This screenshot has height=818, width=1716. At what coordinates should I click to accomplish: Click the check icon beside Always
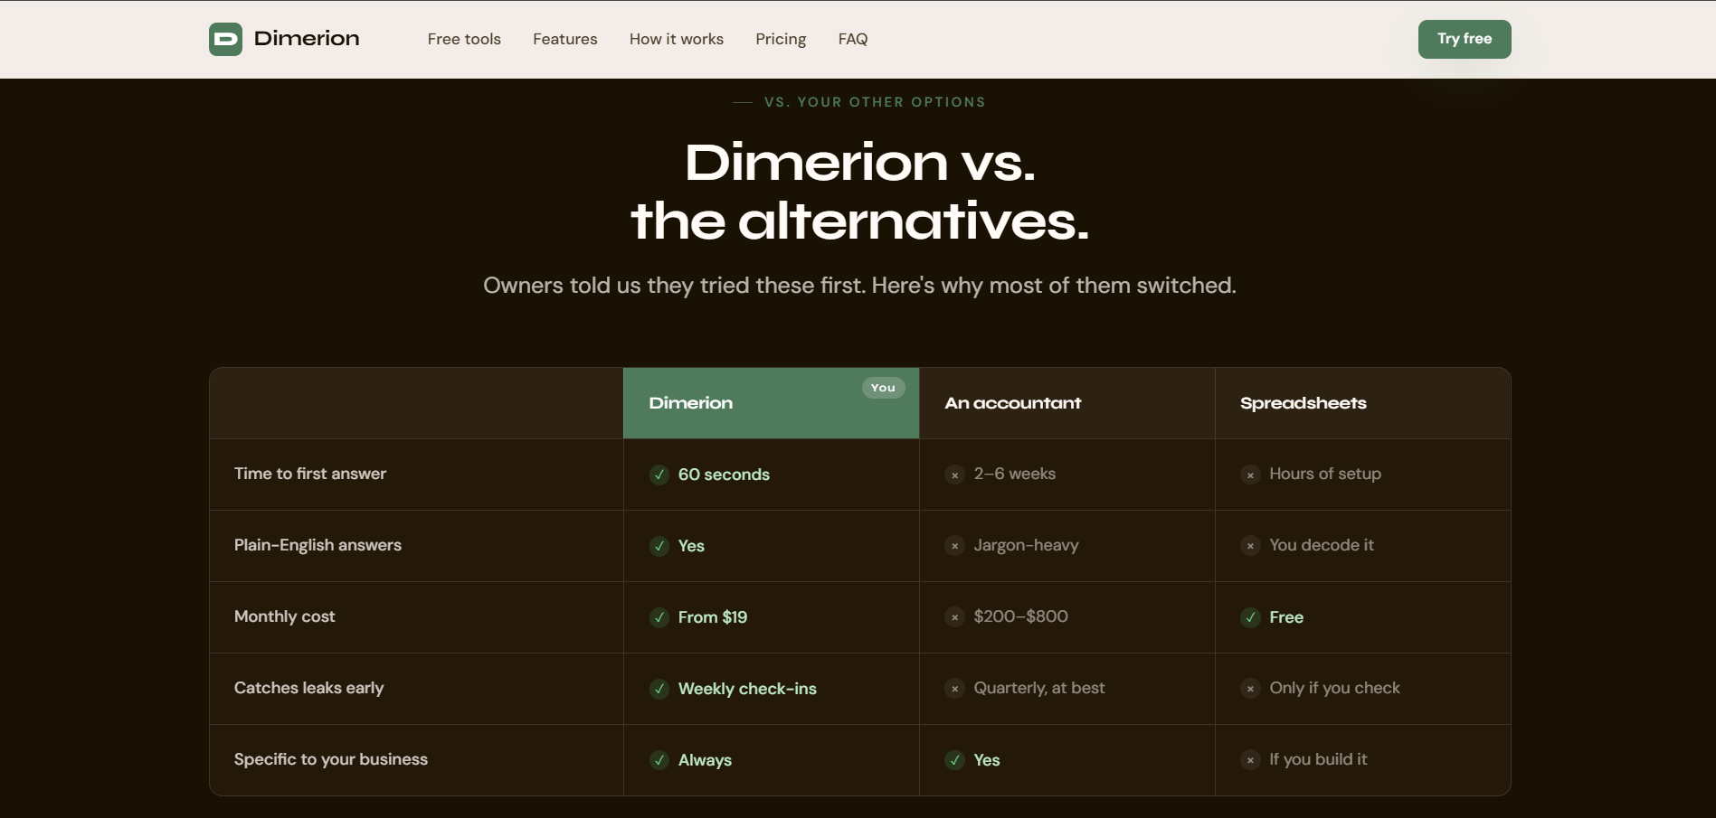[x=659, y=760]
